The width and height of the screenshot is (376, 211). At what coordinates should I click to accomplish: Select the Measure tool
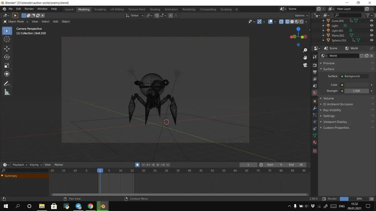7,92
